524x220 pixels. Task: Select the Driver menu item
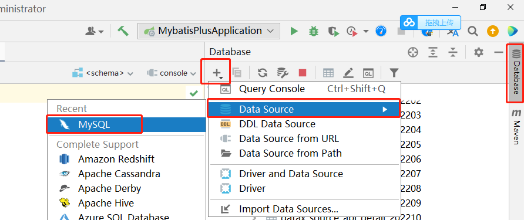(x=304, y=188)
